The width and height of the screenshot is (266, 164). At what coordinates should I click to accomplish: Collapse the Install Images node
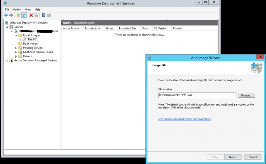[16, 35]
